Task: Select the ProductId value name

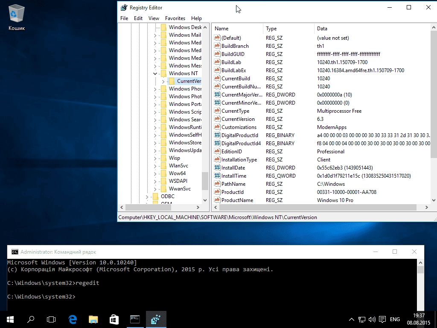Action: click(233, 192)
